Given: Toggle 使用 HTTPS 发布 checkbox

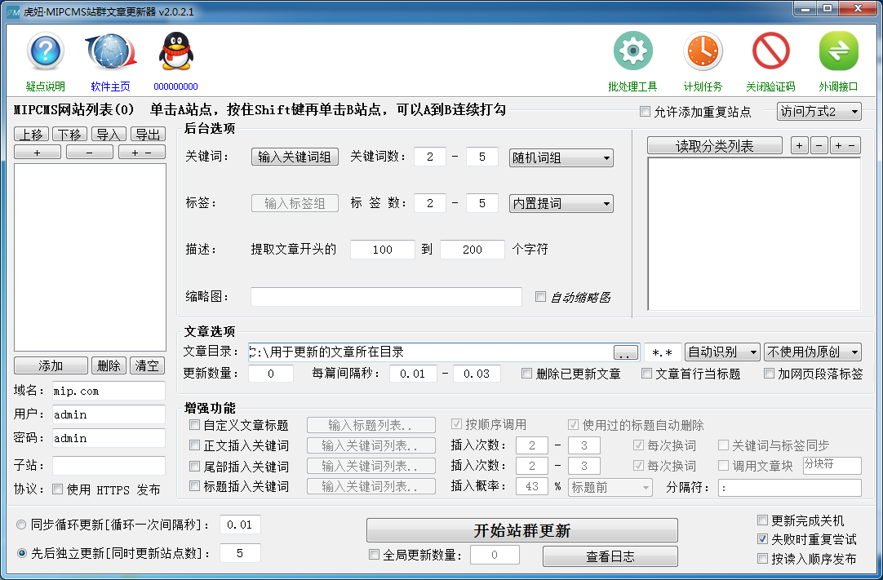Looking at the screenshot, I should tap(57, 489).
